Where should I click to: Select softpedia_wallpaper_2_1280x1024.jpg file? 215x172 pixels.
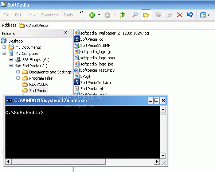[x=114, y=33]
